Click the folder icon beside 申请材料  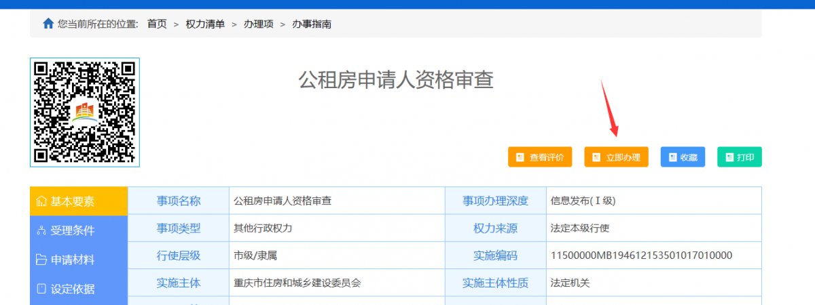click(41, 260)
